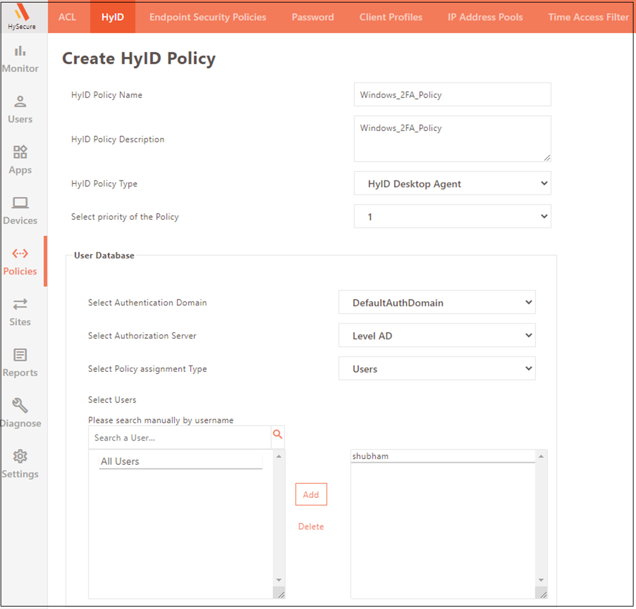This screenshot has width=636, height=609.
Task: Open the policy priority dropdown
Action: pos(452,217)
